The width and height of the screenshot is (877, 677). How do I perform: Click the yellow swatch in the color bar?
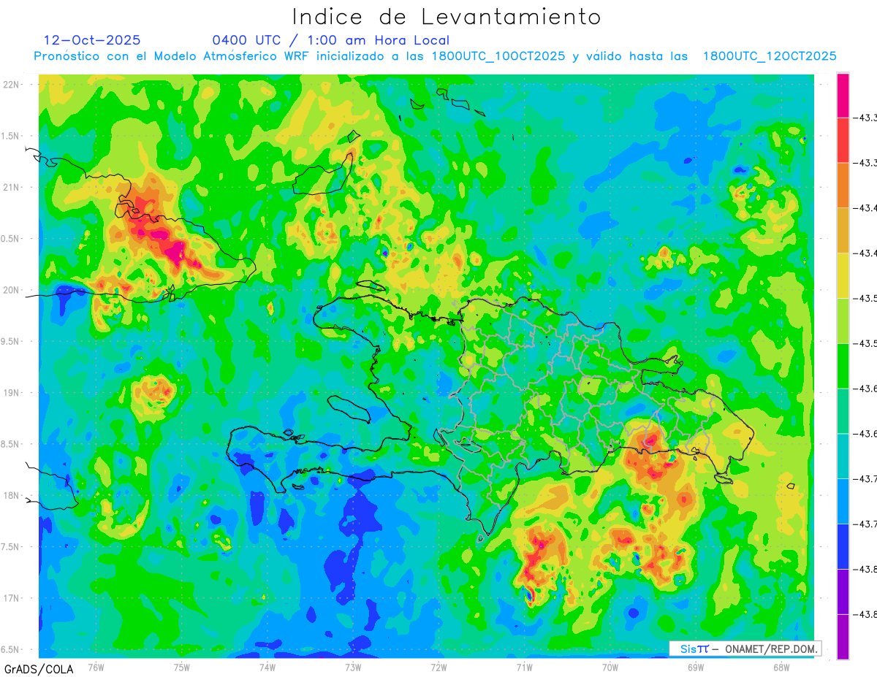click(x=843, y=275)
